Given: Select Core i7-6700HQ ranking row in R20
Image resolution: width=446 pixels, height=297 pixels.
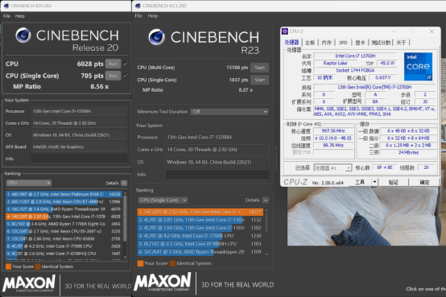Looking at the screenshot, I should pyautogui.click(x=64, y=254).
